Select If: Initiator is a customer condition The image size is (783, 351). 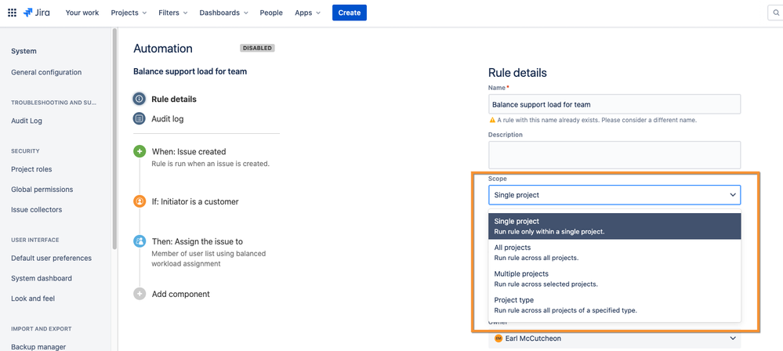point(195,201)
